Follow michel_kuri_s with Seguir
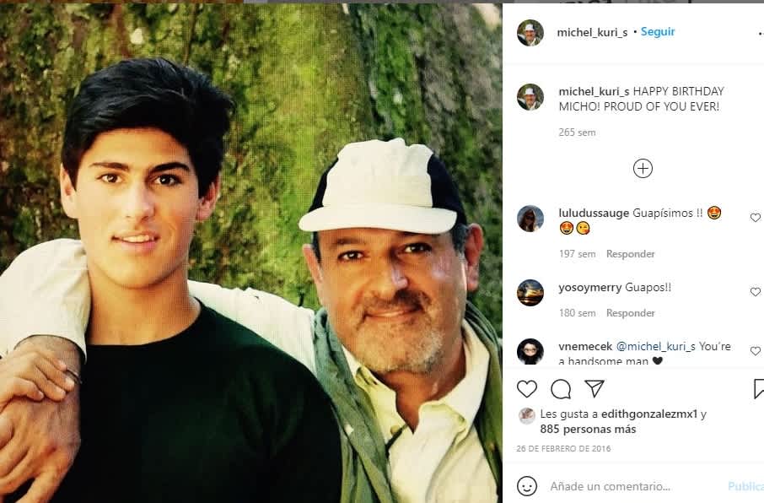764x503 pixels. (x=658, y=32)
